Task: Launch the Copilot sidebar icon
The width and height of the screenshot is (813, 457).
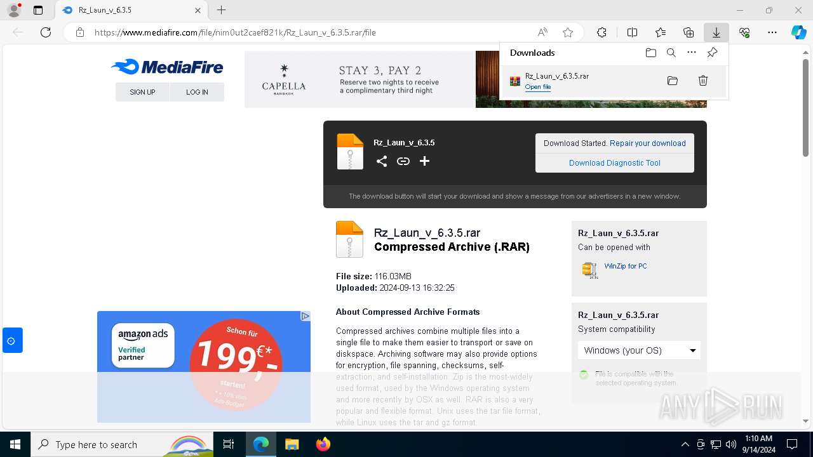Action: coord(798,32)
